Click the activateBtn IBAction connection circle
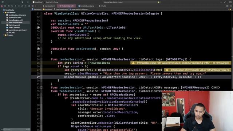The width and height of the screenshot is (233, 131). pyautogui.click(x=38, y=49)
